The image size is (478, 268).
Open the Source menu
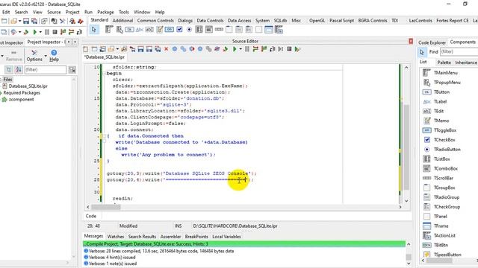tap(54, 12)
